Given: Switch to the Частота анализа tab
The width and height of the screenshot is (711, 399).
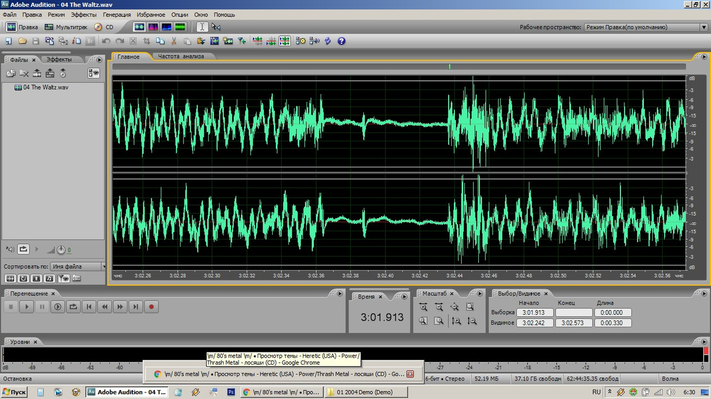Looking at the screenshot, I should [181, 56].
